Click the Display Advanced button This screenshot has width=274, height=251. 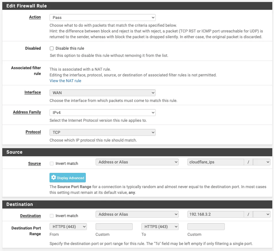(x=68, y=177)
